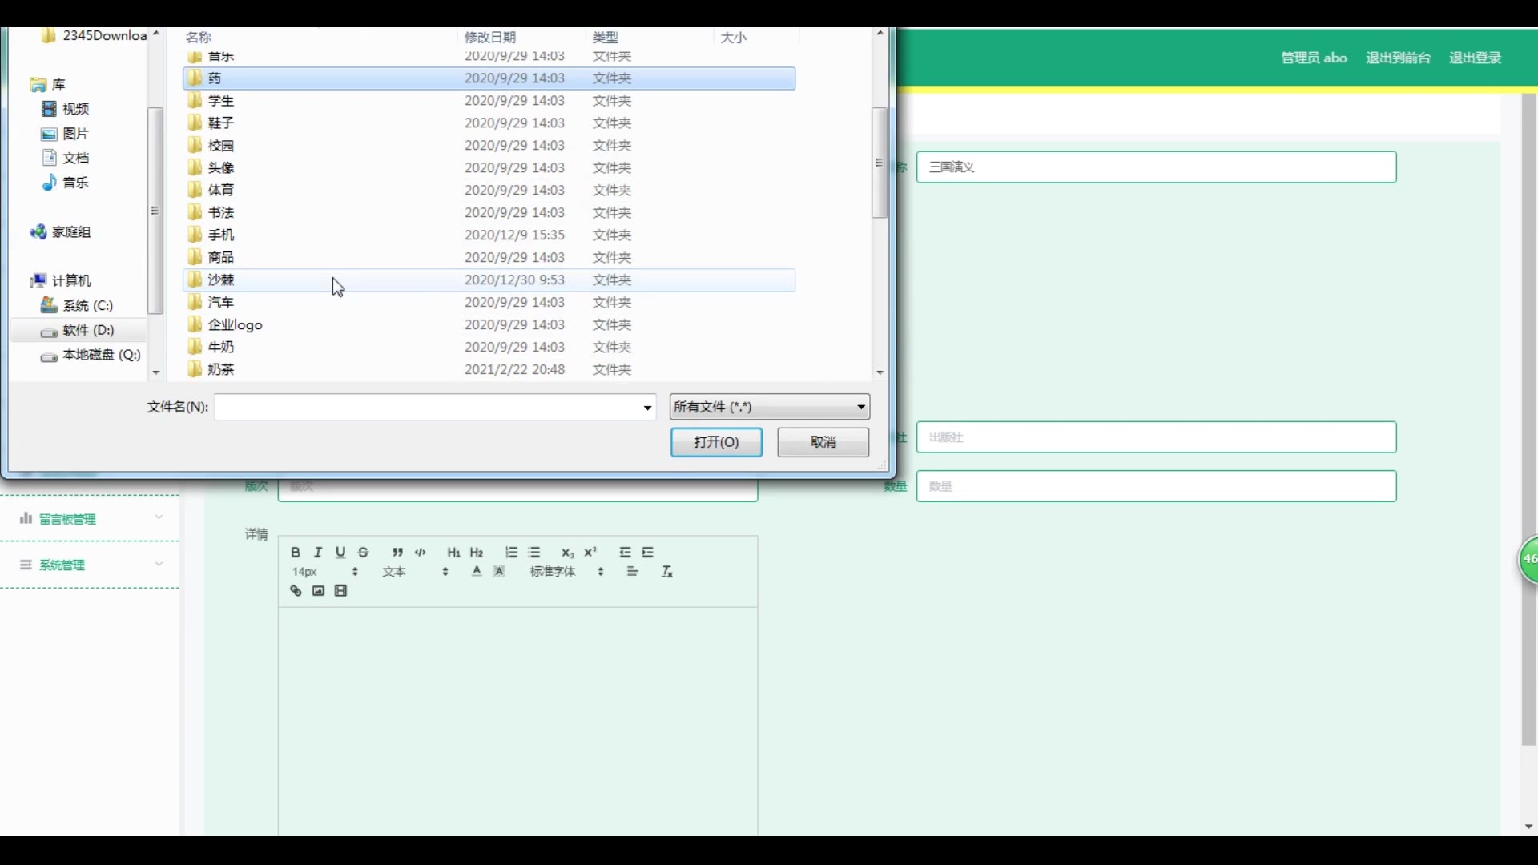Insert a blockquote with the quote icon

(x=397, y=553)
